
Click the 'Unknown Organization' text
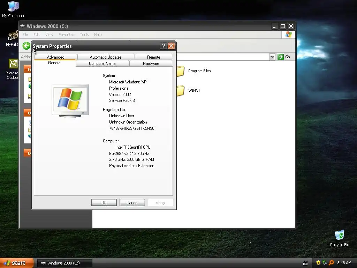128,122
